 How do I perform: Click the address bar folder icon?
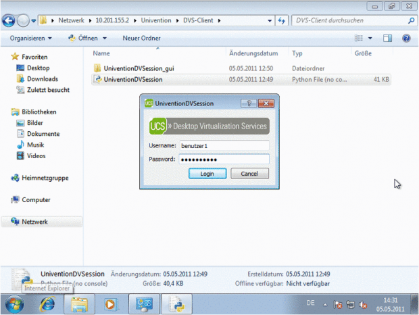pos(43,20)
